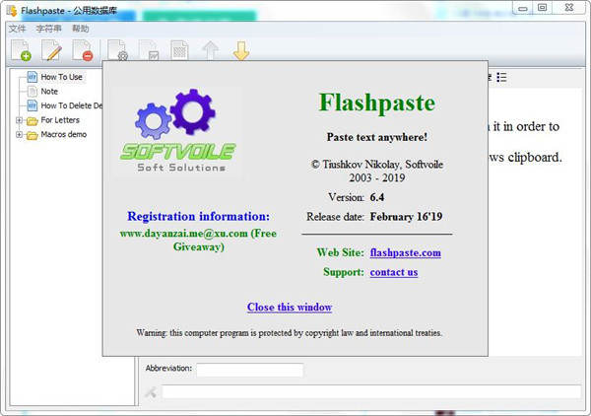Click the move up arrow icon
The width and height of the screenshot is (591, 416).
210,50
